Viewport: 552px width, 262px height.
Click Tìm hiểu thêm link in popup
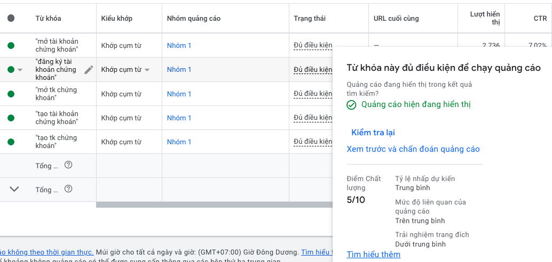(x=373, y=255)
